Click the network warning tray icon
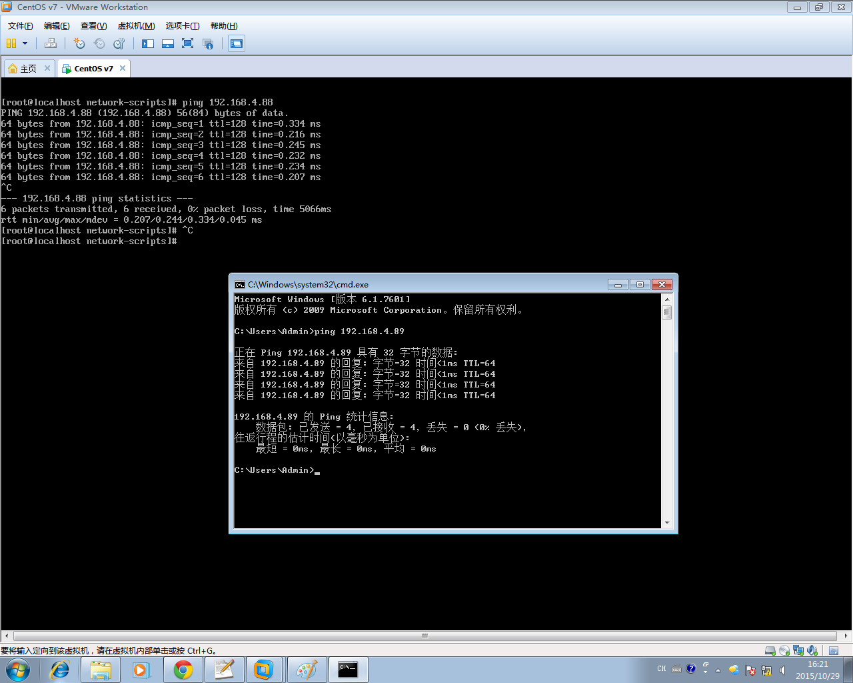The height and width of the screenshot is (683, 853). pyautogui.click(x=766, y=670)
